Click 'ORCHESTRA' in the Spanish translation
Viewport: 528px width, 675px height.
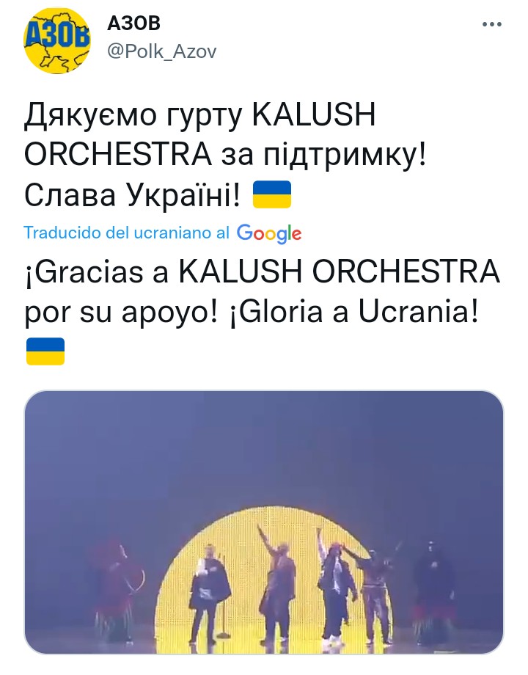pyautogui.click(x=406, y=271)
